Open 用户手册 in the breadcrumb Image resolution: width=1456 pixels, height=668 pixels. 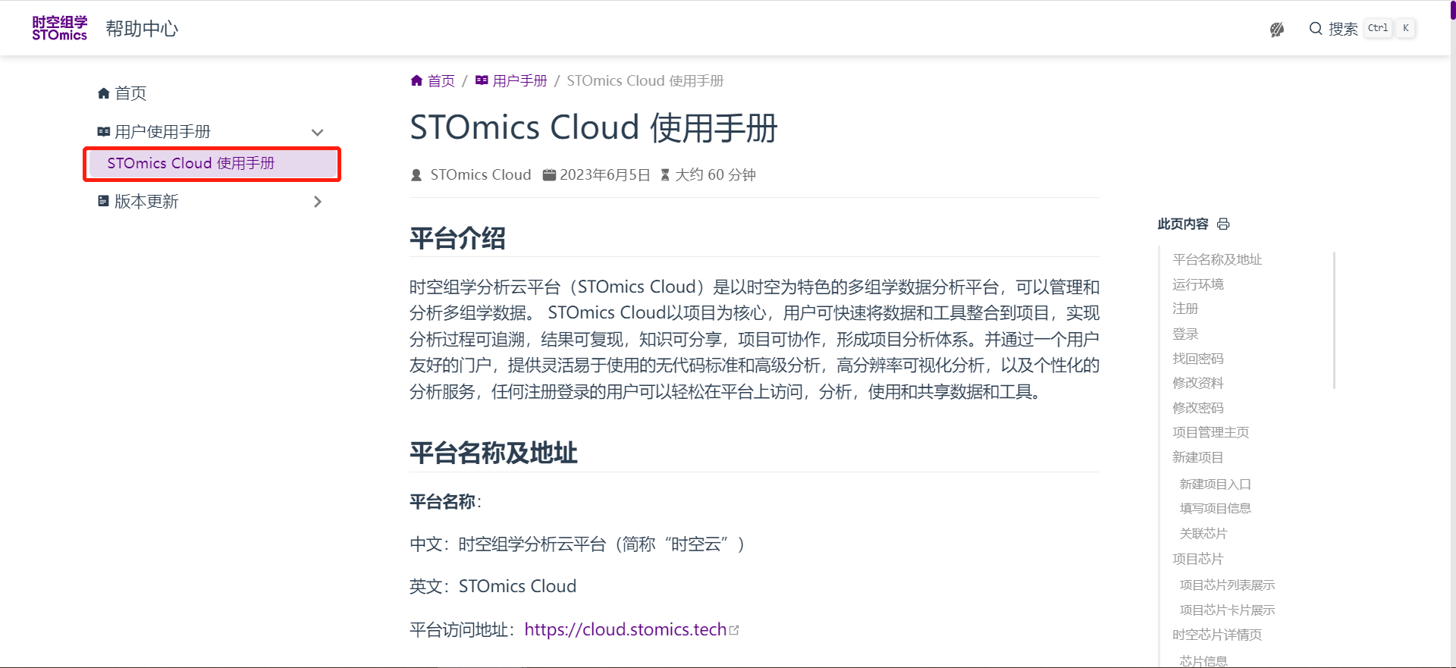[x=520, y=81]
